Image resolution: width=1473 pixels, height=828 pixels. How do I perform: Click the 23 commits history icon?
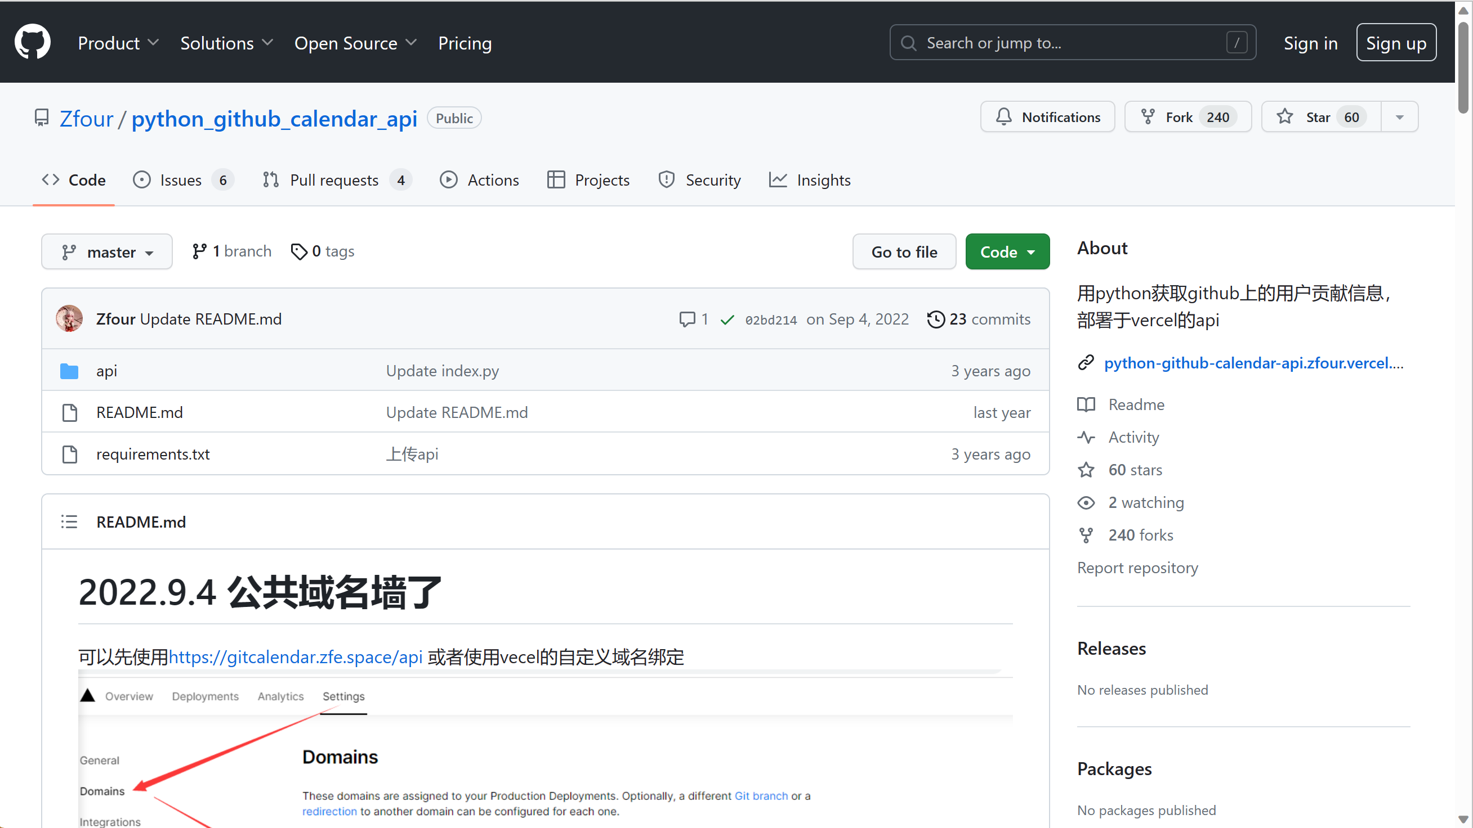click(x=935, y=319)
